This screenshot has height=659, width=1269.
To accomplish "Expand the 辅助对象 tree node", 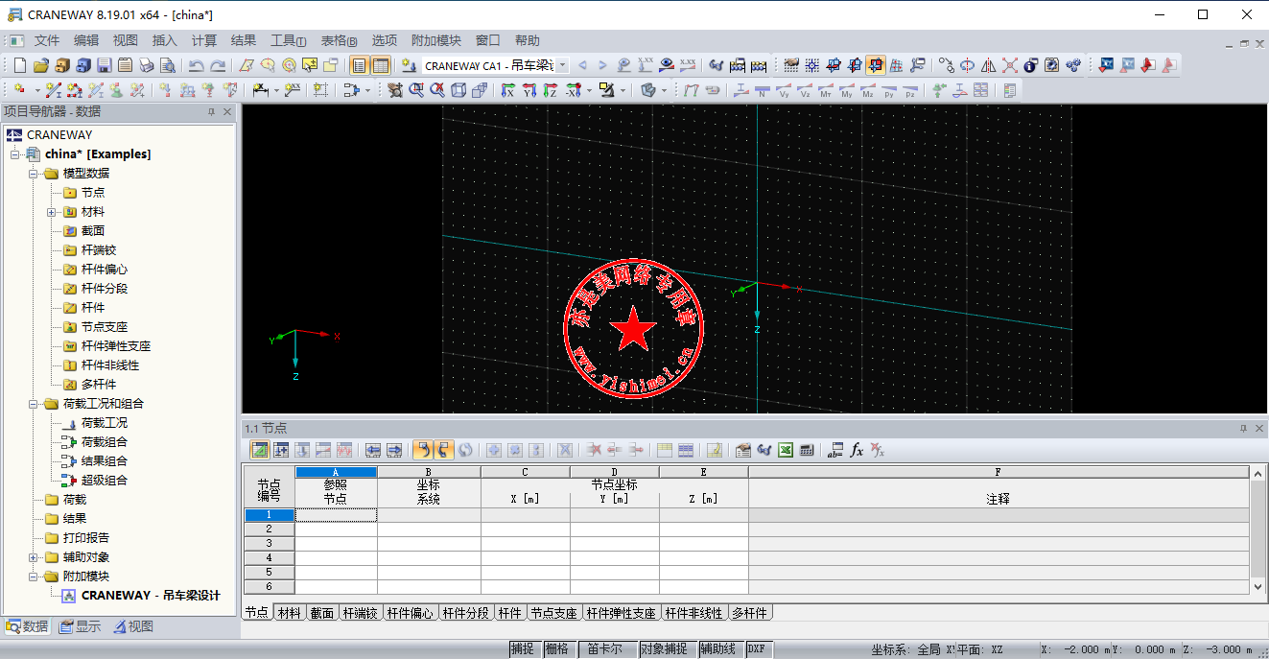I will [34, 557].
